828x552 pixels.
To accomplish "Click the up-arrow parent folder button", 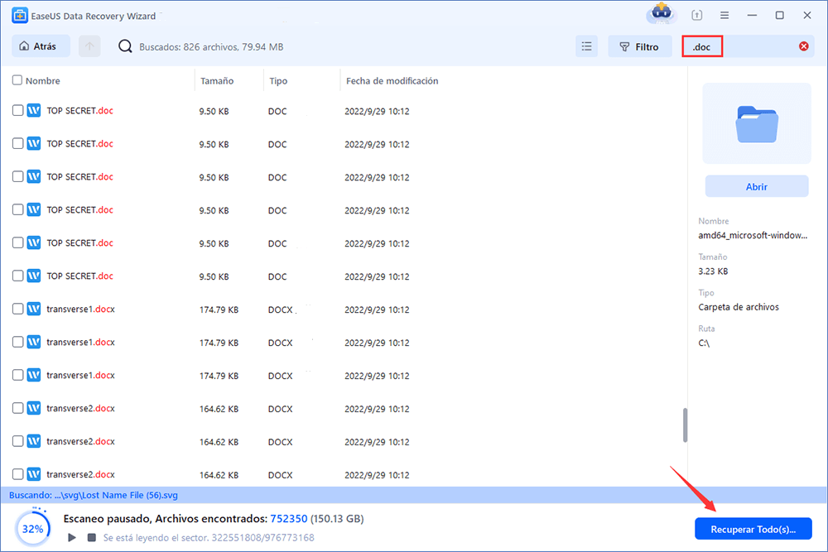I will [89, 46].
